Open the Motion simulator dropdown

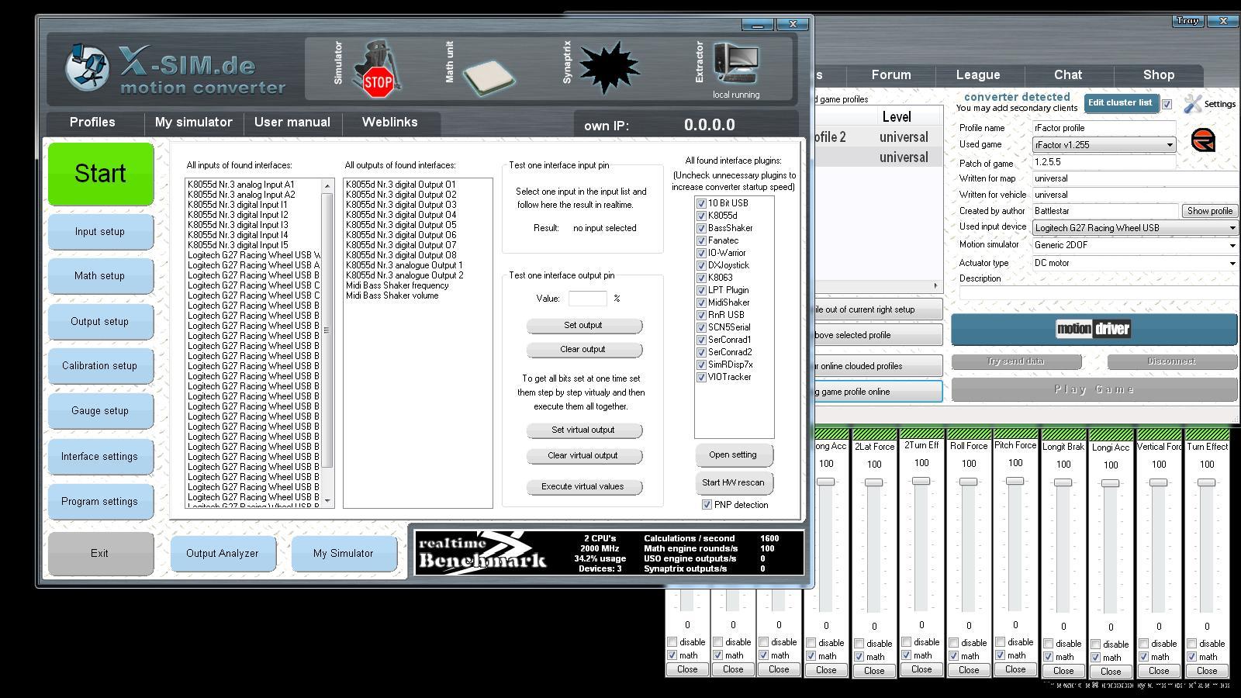1232,245
